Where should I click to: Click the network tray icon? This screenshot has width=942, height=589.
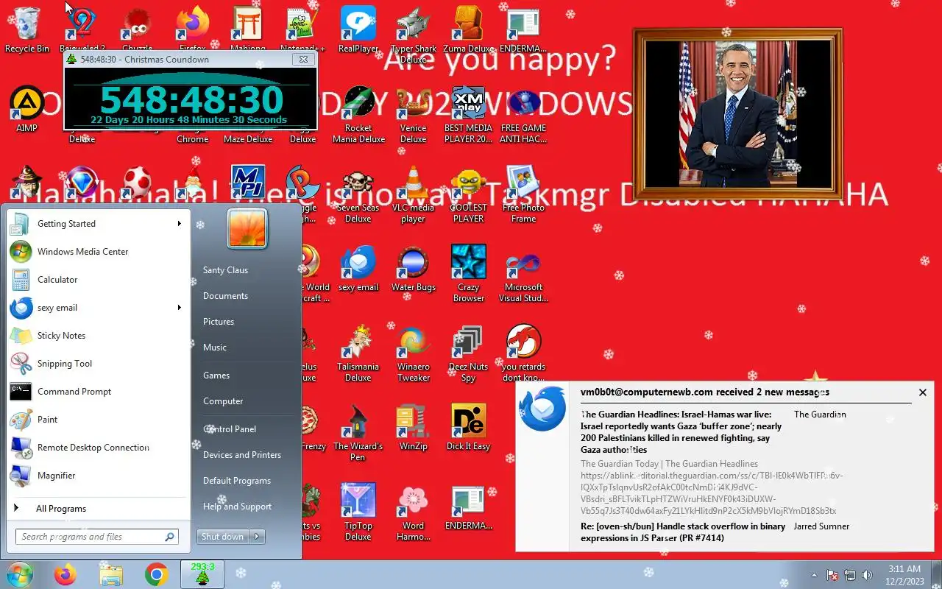tap(850, 575)
